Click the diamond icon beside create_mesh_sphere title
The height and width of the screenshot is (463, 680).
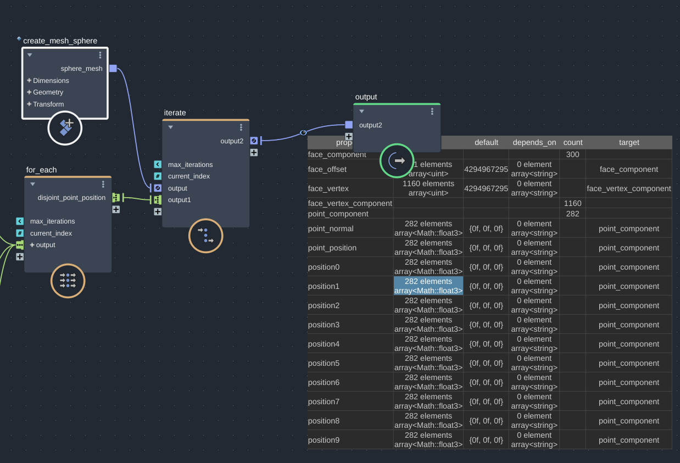click(x=19, y=39)
